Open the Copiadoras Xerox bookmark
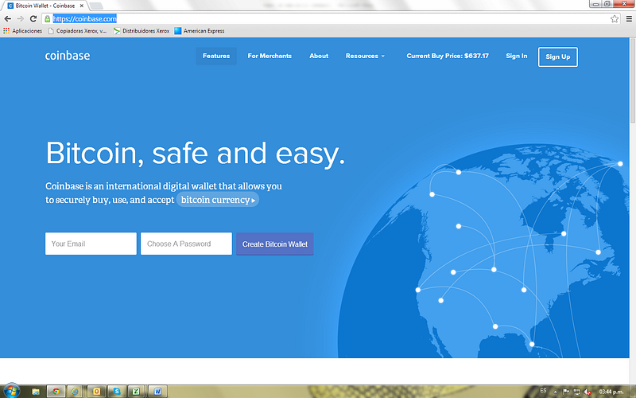This screenshot has width=636, height=398. pos(77,31)
